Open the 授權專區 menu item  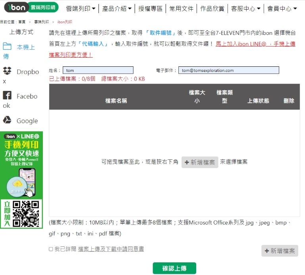click(150, 9)
